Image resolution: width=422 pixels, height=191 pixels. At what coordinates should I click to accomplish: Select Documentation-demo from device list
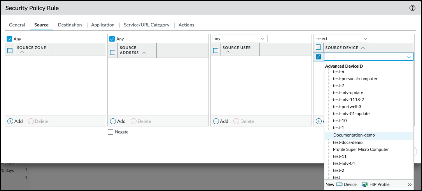[354, 135]
